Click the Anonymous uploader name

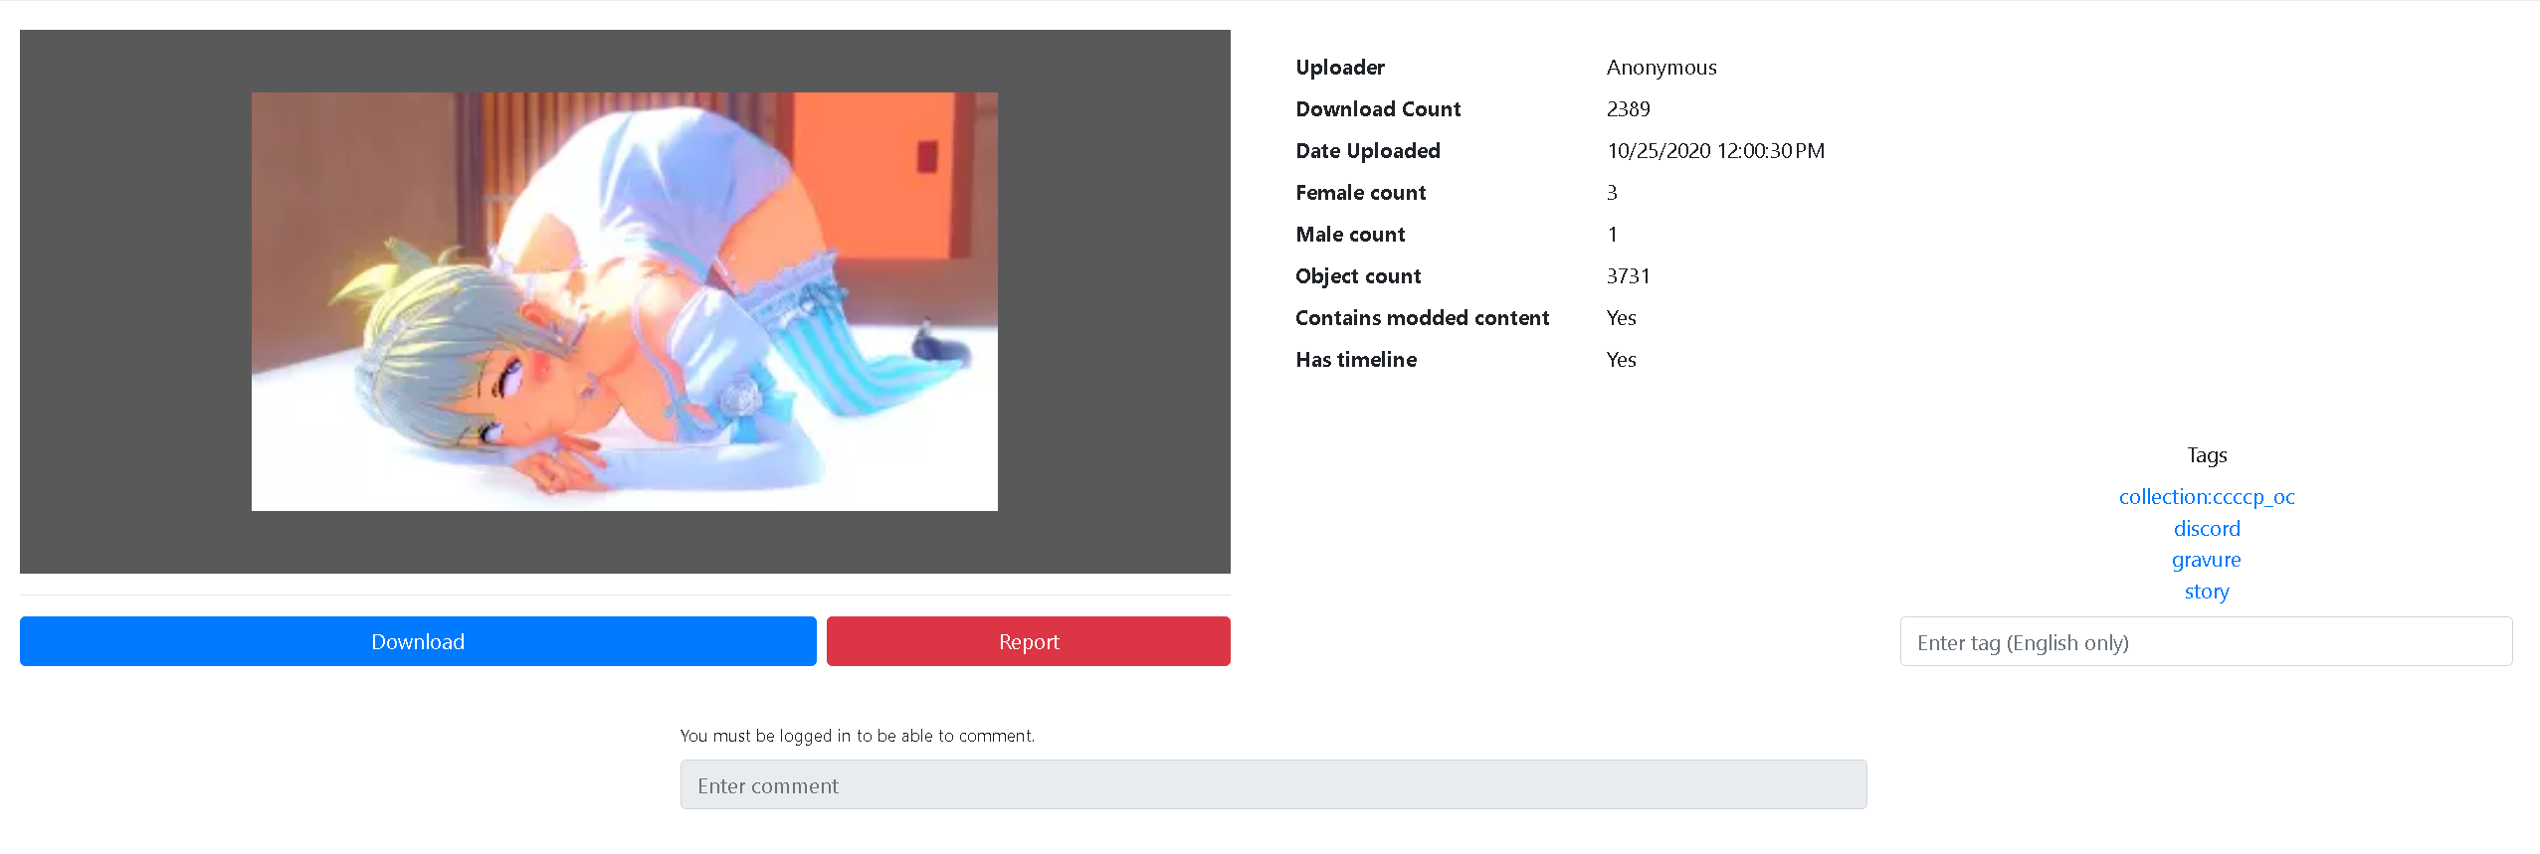[1661, 68]
